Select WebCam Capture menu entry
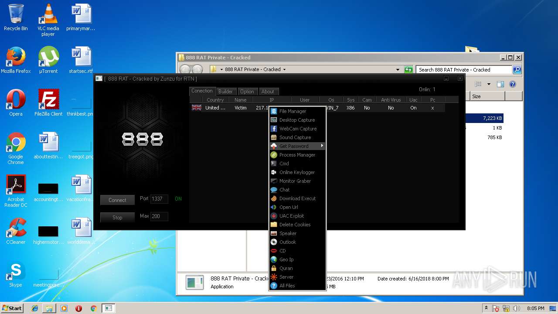 coord(297,129)
